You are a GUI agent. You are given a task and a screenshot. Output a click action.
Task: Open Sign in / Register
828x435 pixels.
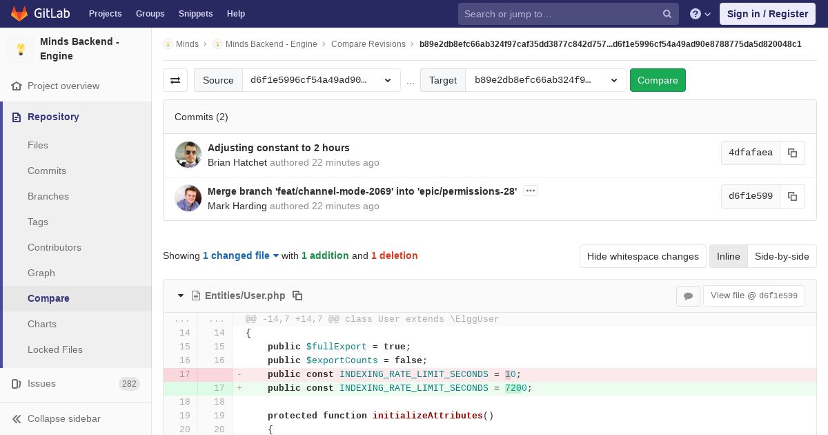tap(767, 14)
